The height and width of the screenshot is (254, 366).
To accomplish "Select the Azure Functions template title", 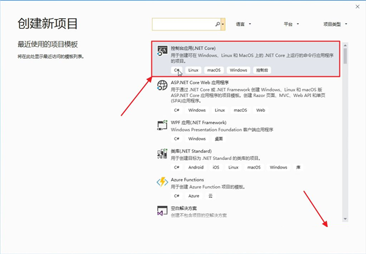I will point(187,180).
